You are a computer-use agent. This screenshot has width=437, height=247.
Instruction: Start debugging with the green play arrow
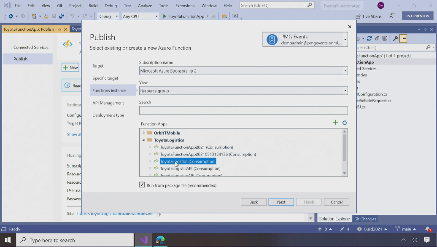click(165, 16)
